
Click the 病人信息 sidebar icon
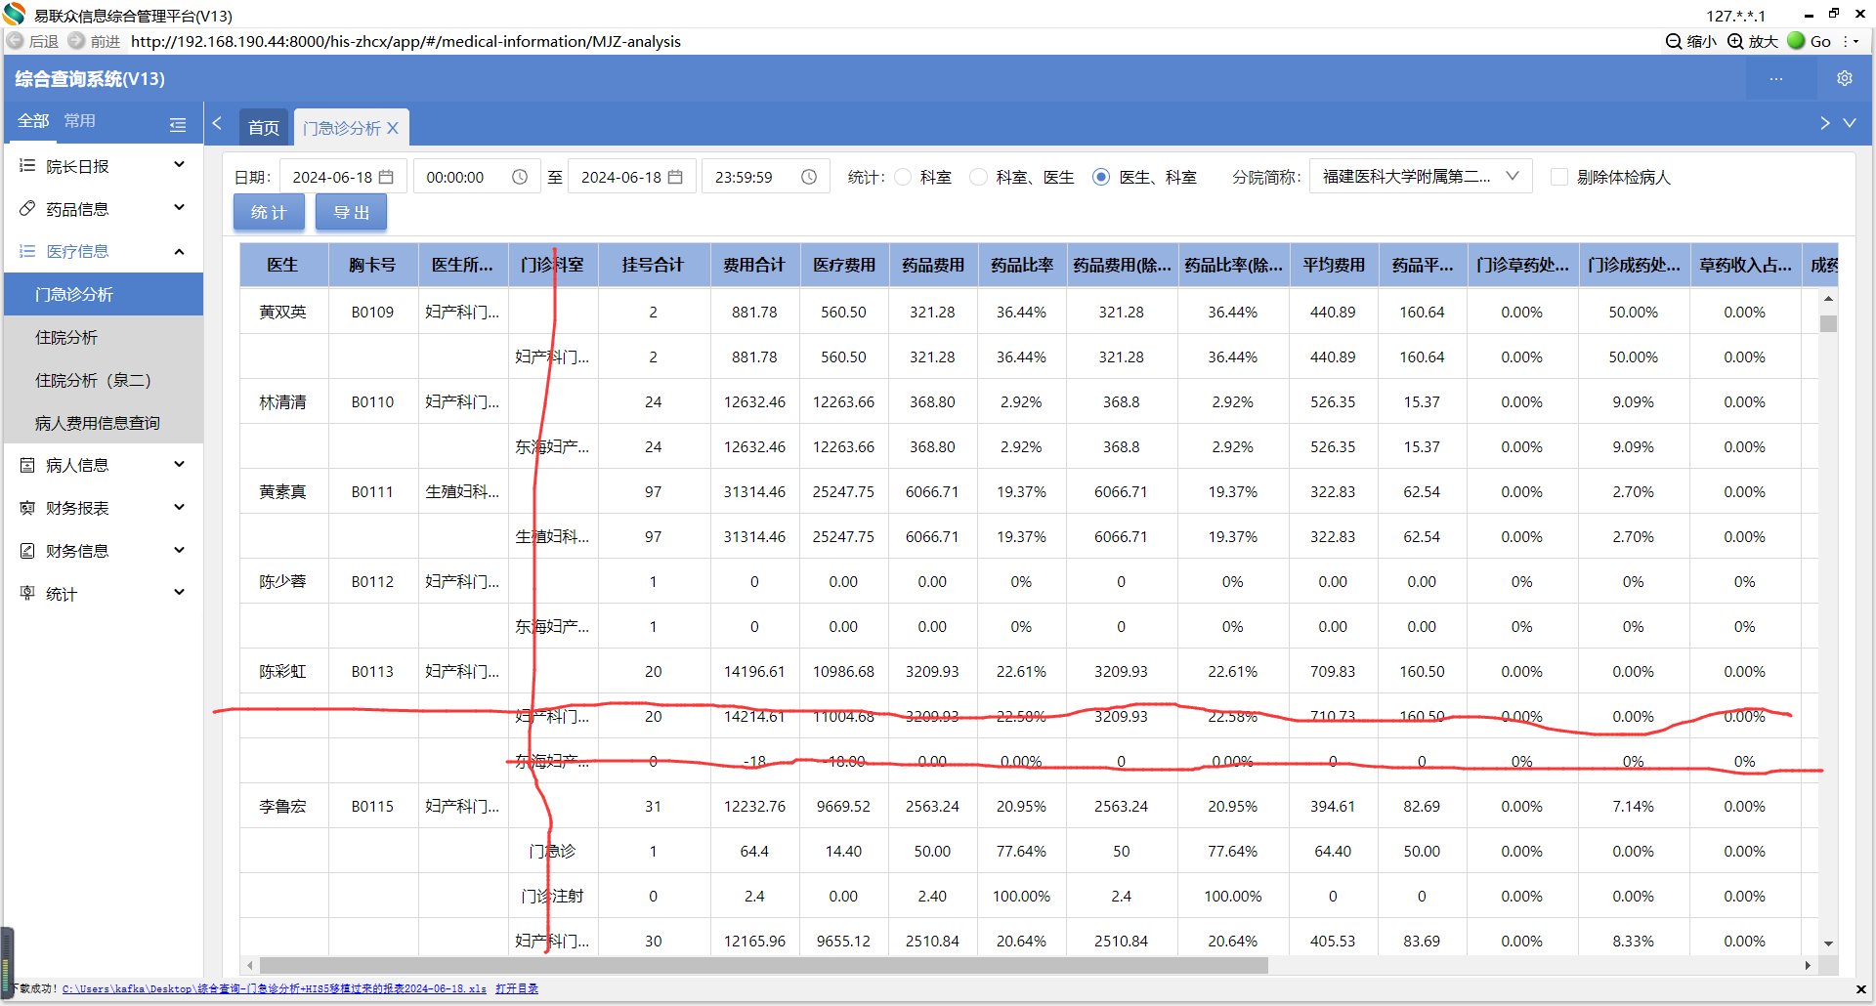[27, 465]
